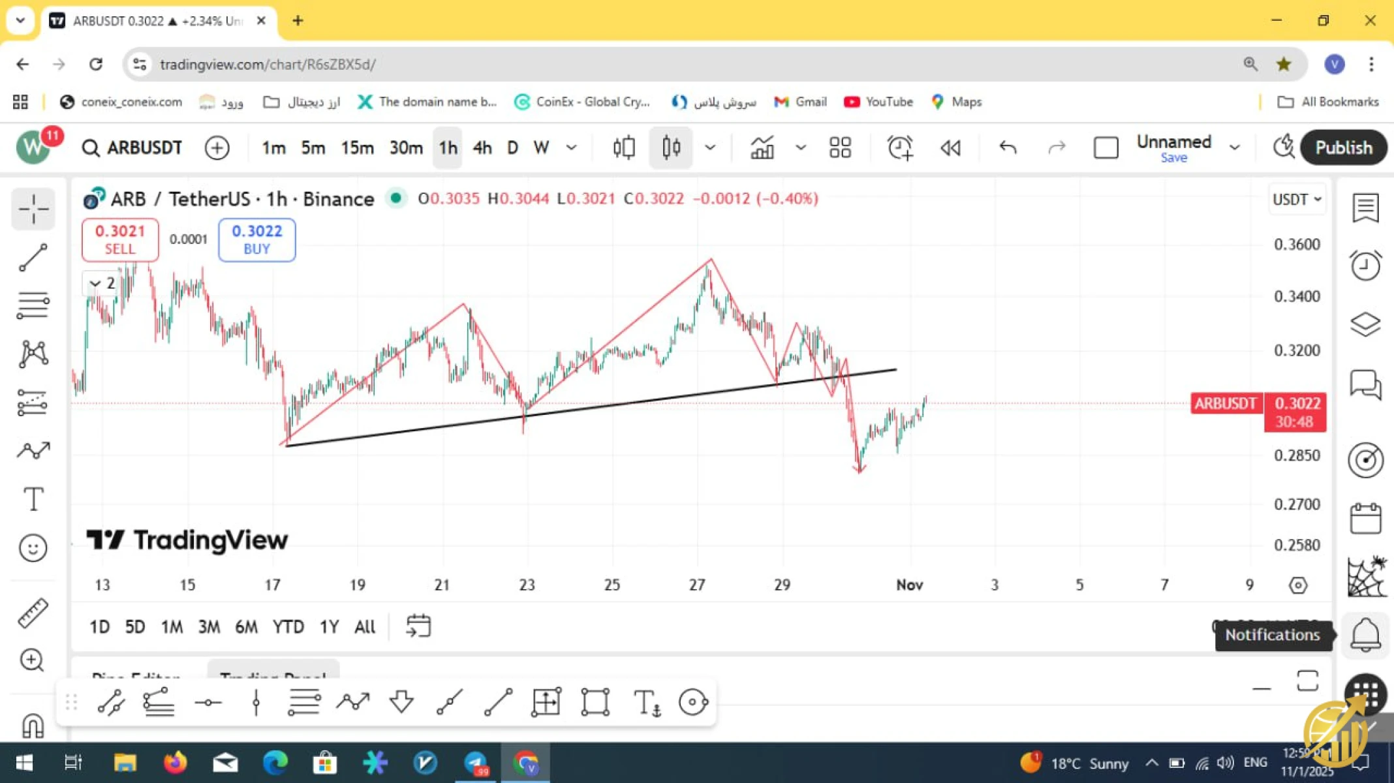Viewport: 1394px width, 783px height.
Task: Open the watchlist panel icon
Action: coord(1365,209)
